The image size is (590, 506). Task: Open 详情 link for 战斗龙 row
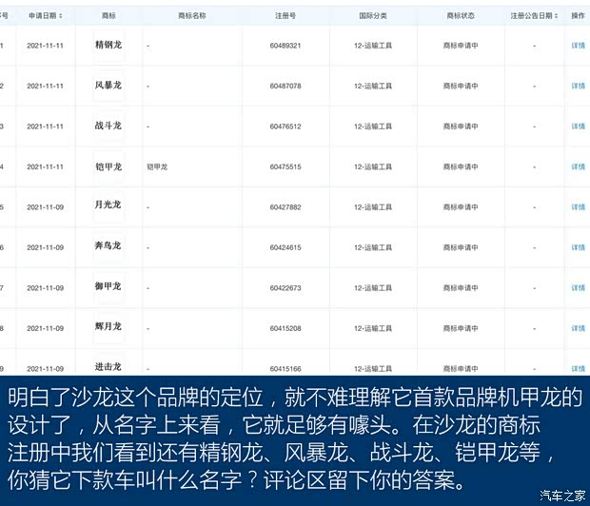[x=578, y=126]
